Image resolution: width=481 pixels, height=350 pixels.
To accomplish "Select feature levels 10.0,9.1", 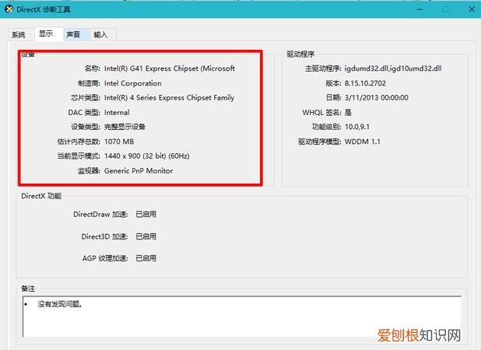I will [357, 127].
